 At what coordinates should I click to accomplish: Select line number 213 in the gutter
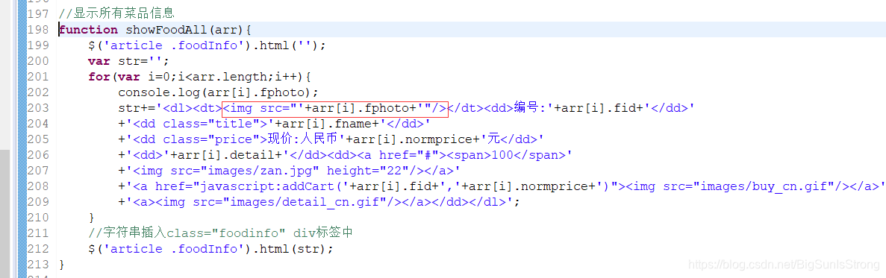pos(38,264)
